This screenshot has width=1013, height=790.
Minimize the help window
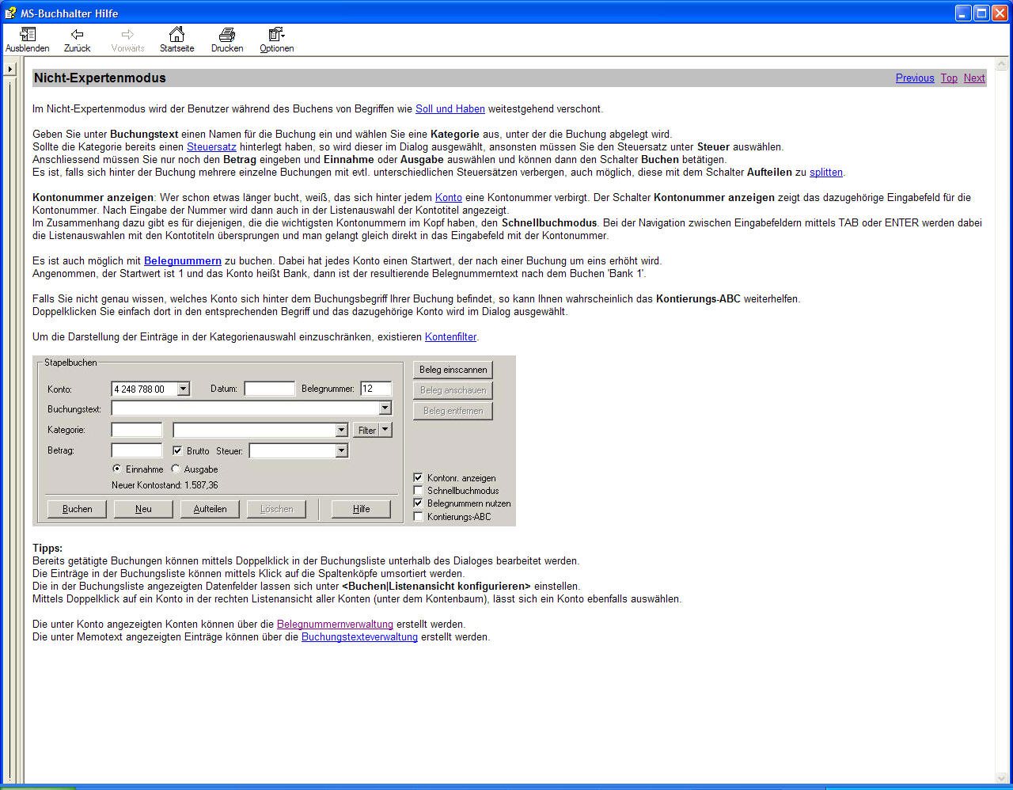coord(963,13)
